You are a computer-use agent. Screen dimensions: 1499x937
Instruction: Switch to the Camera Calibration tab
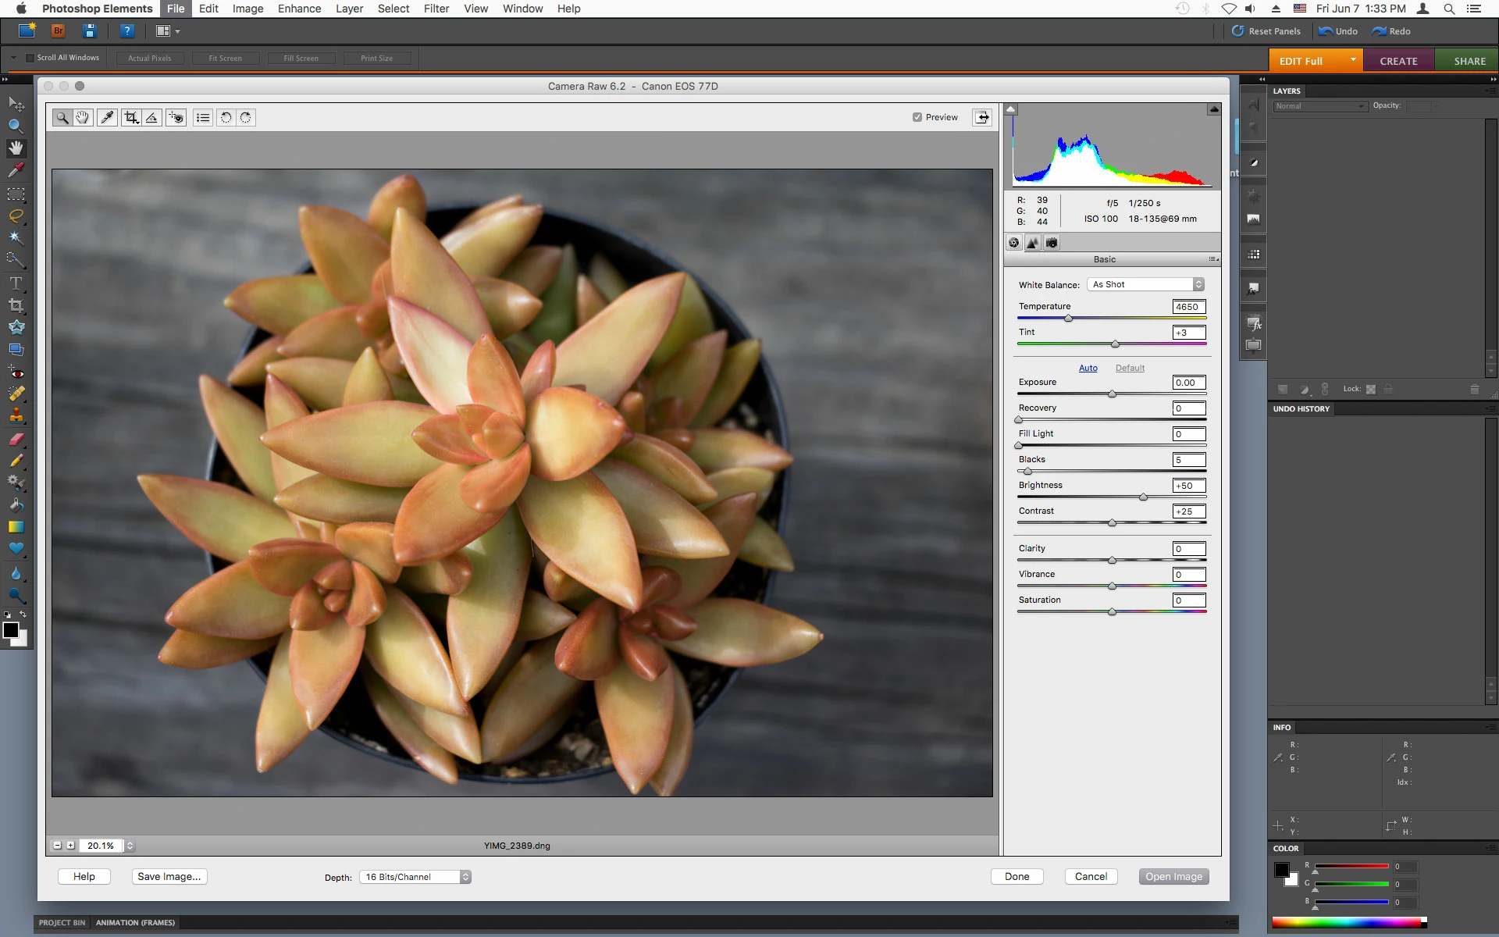coord(1052,243)
